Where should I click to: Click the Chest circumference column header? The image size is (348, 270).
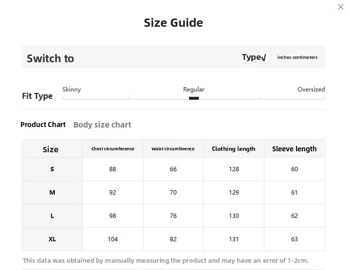[113, 149]
